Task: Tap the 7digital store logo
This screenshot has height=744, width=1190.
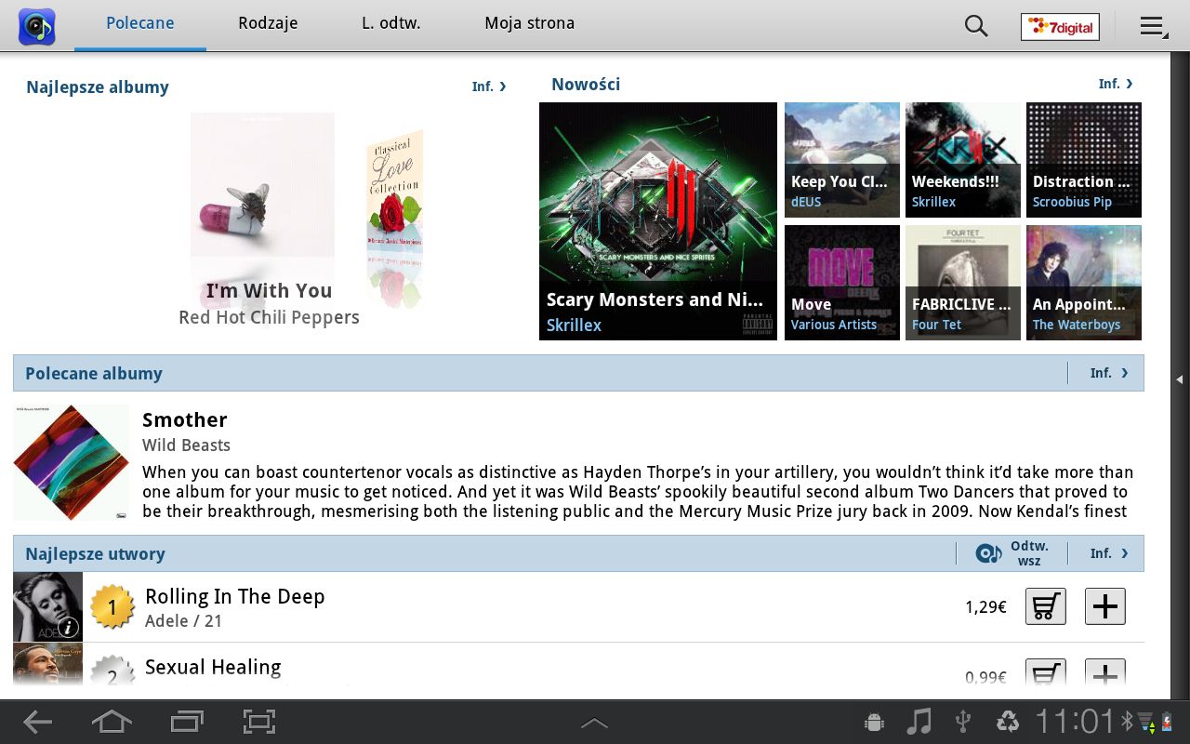Action: coord(1060,27)
